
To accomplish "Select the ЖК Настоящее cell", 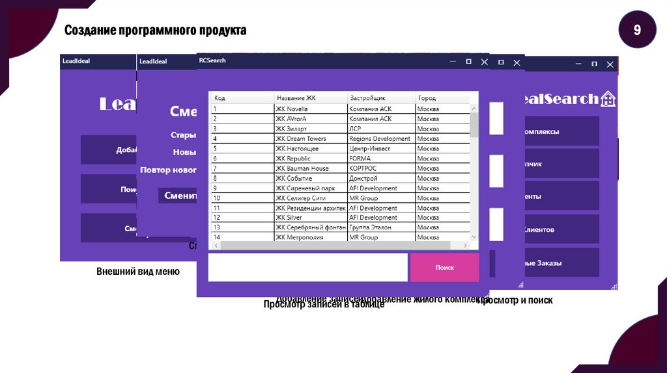I will pos(311,149).
